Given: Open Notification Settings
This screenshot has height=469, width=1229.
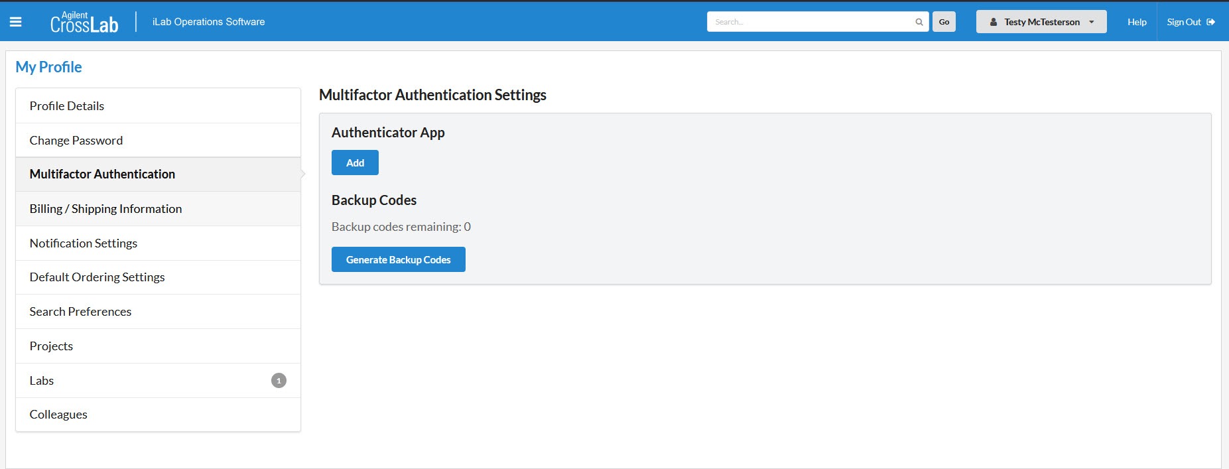Looking at the screenshot, I should tap(84, 243).
